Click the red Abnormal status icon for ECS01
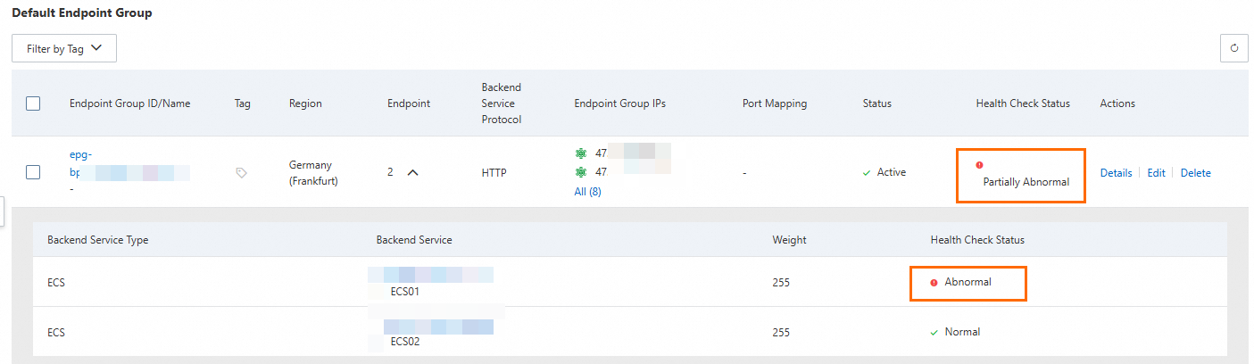 [x=934, y=283]
